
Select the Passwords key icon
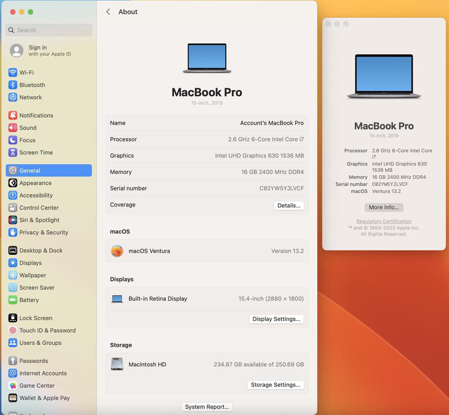pos(13,361)
